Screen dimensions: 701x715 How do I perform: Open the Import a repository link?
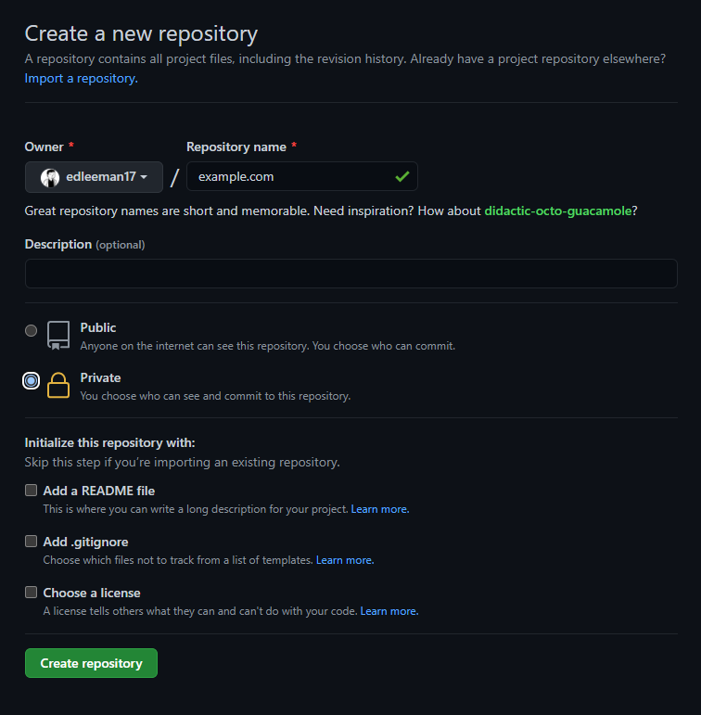[x=81, y=79]
